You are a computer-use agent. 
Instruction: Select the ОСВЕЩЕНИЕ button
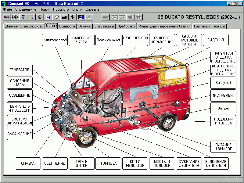(x=20, y=95)
